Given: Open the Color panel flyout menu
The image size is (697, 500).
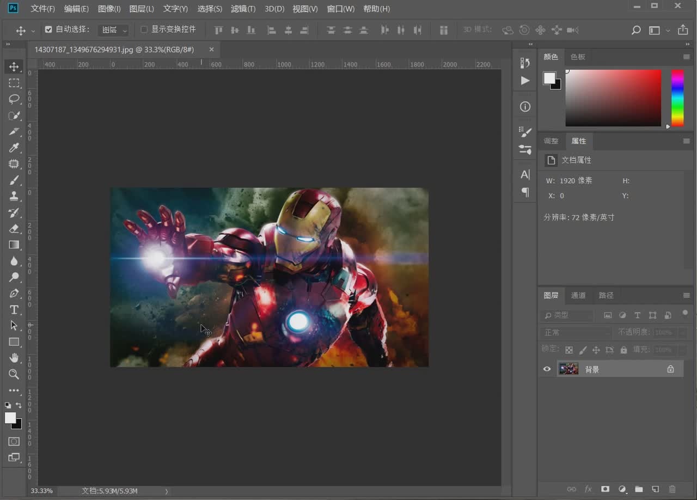Looking at the screenshot, I should click(x=686, y=57).
